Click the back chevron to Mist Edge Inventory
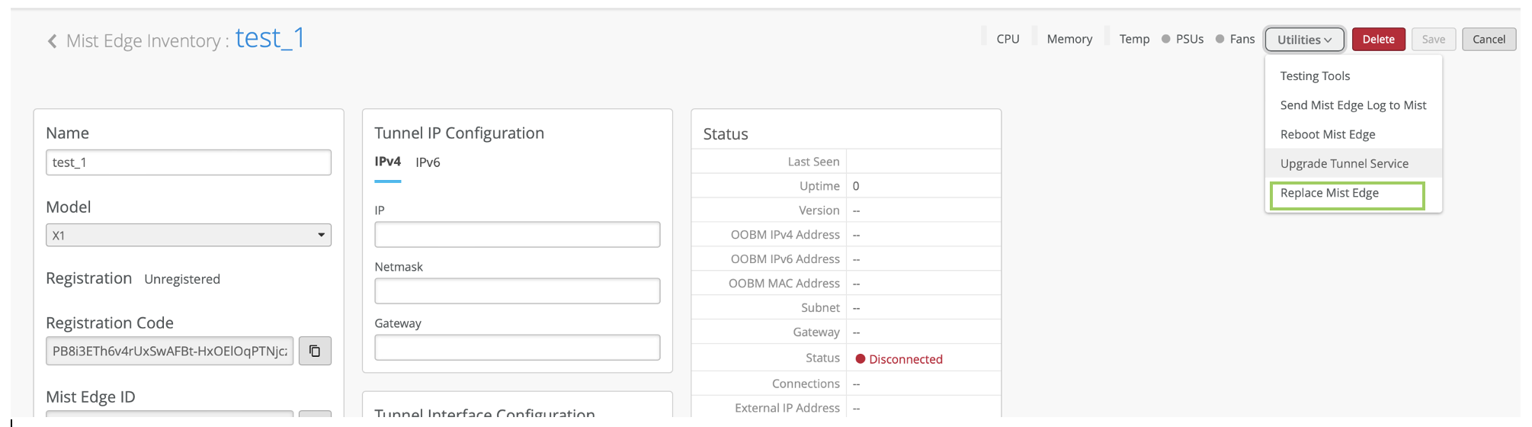1532x427 pixels. coord(52,41)
